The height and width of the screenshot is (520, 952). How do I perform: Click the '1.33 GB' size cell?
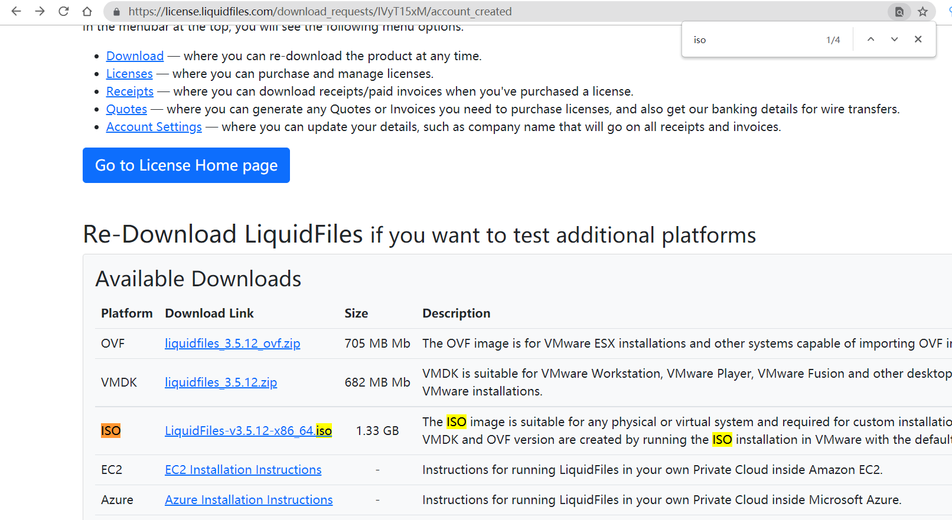pos(377,431)
